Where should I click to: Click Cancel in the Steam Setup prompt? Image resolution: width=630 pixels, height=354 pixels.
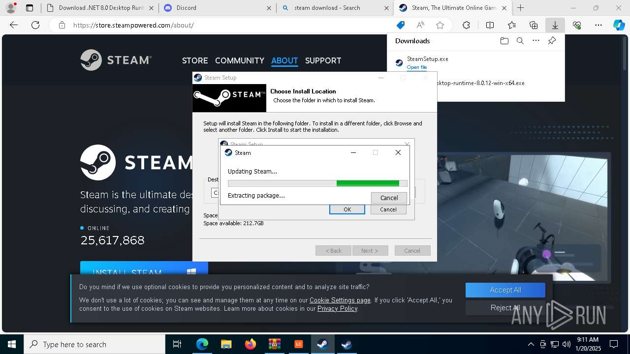pos(388,209)
